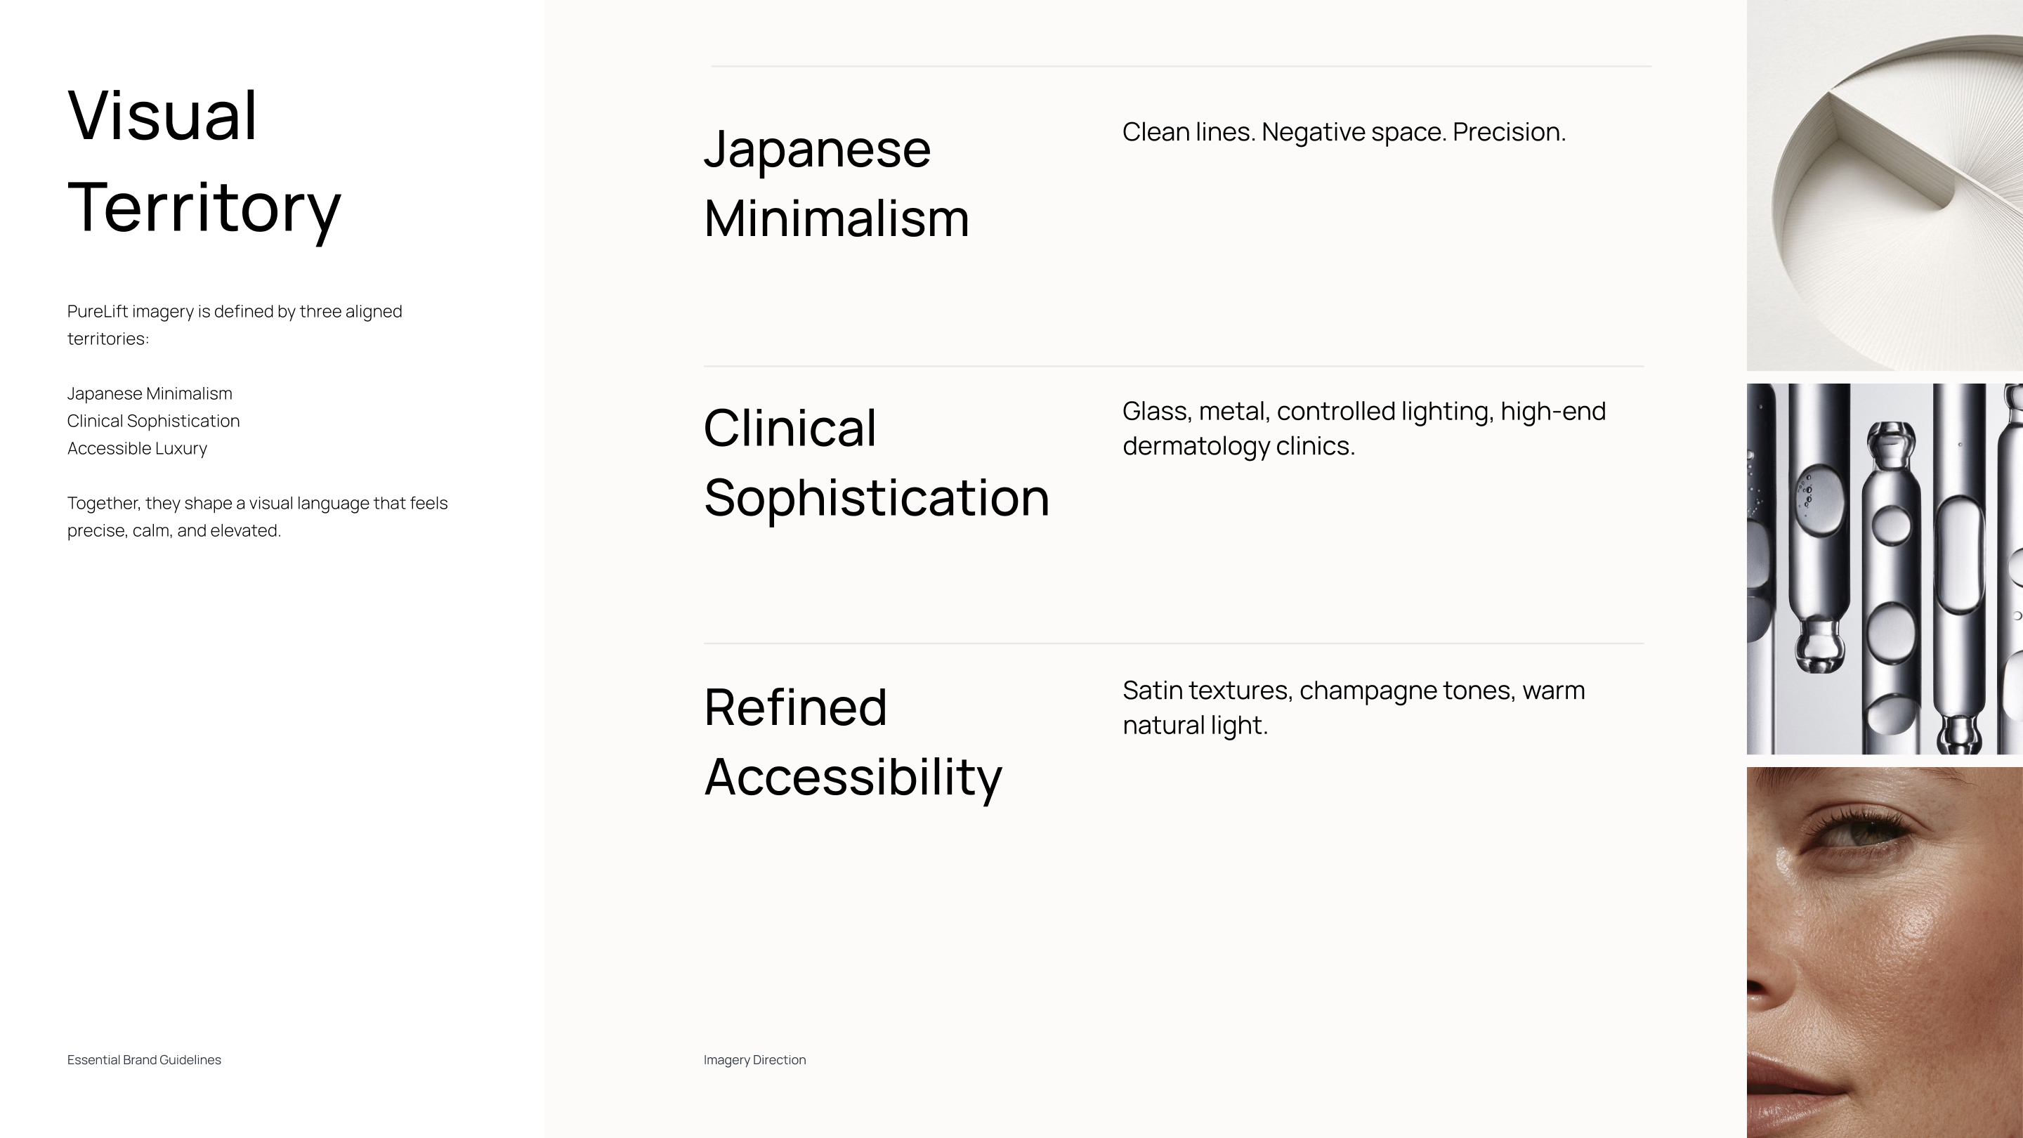
Task: Select the "Refined Accessibility" heading
Action: [852, 741]
